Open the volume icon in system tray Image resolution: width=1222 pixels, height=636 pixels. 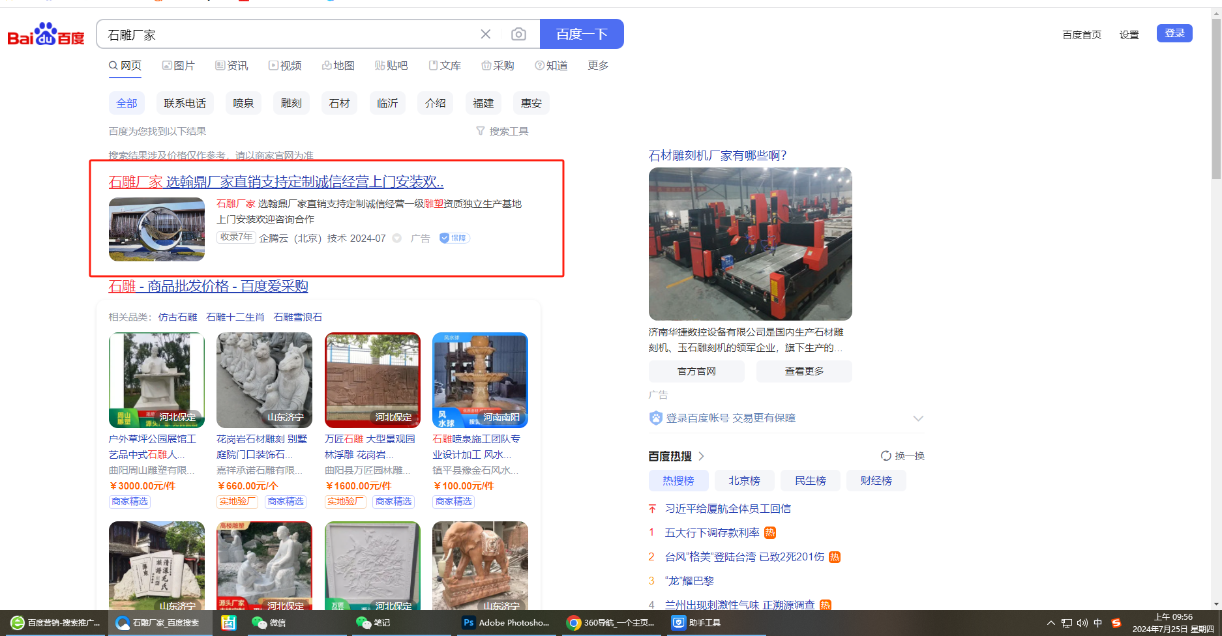point(1082,623)
